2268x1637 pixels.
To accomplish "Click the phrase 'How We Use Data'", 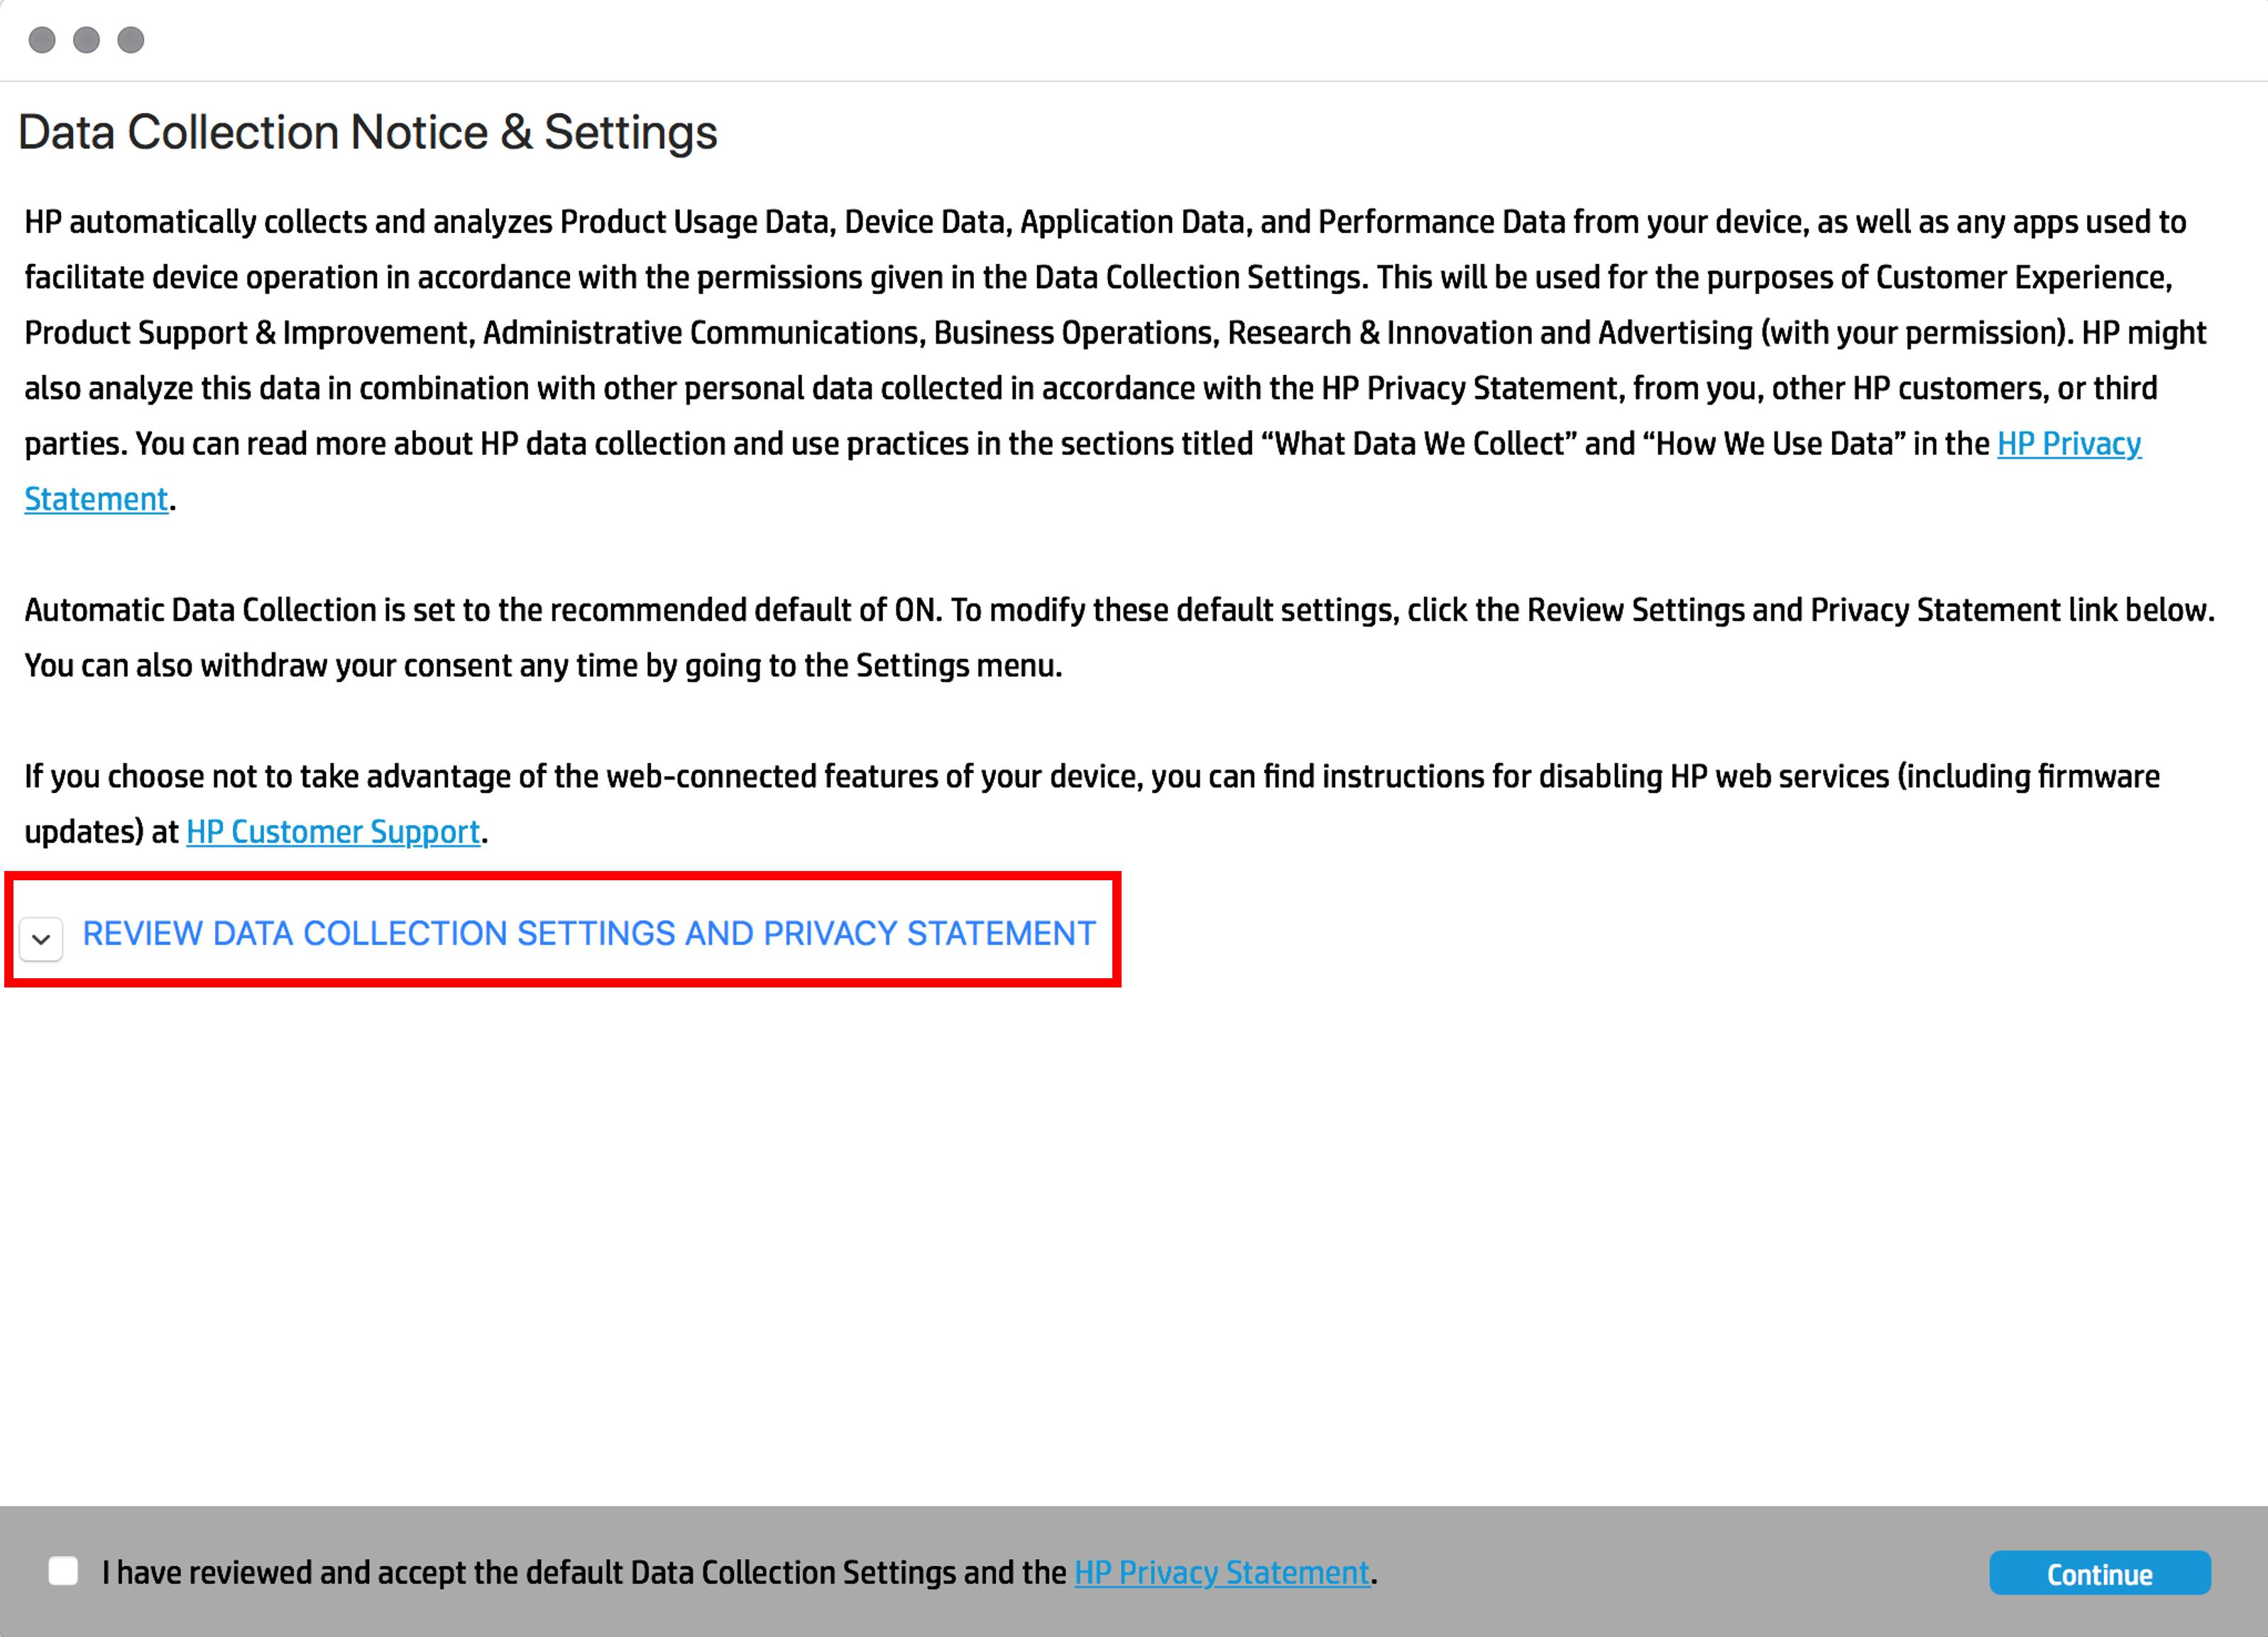I will pyautogui.click(x=1773, y=444).
